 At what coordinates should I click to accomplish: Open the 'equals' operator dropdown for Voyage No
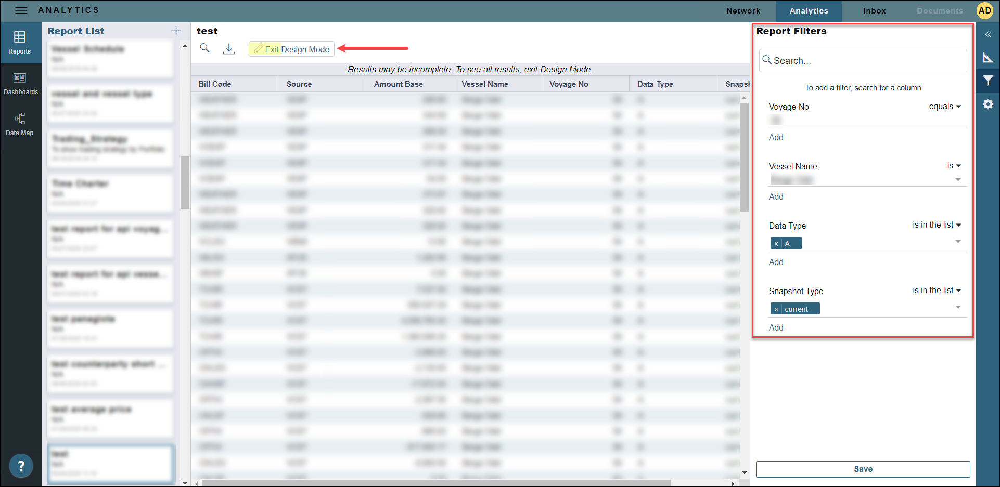point(945,107)
